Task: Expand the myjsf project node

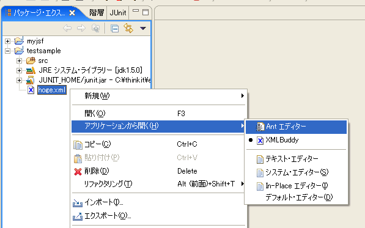Action: tap(7, 41)
